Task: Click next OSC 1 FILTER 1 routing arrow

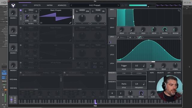Action: click(37, 23)
